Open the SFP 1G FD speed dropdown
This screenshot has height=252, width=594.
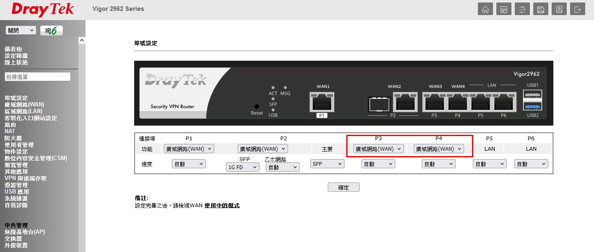tap(242, 167)
